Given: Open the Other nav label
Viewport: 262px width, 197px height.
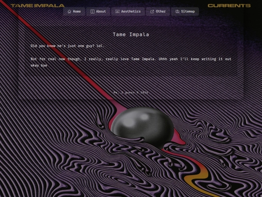Looking at the screenshot, I should (161, 12).
